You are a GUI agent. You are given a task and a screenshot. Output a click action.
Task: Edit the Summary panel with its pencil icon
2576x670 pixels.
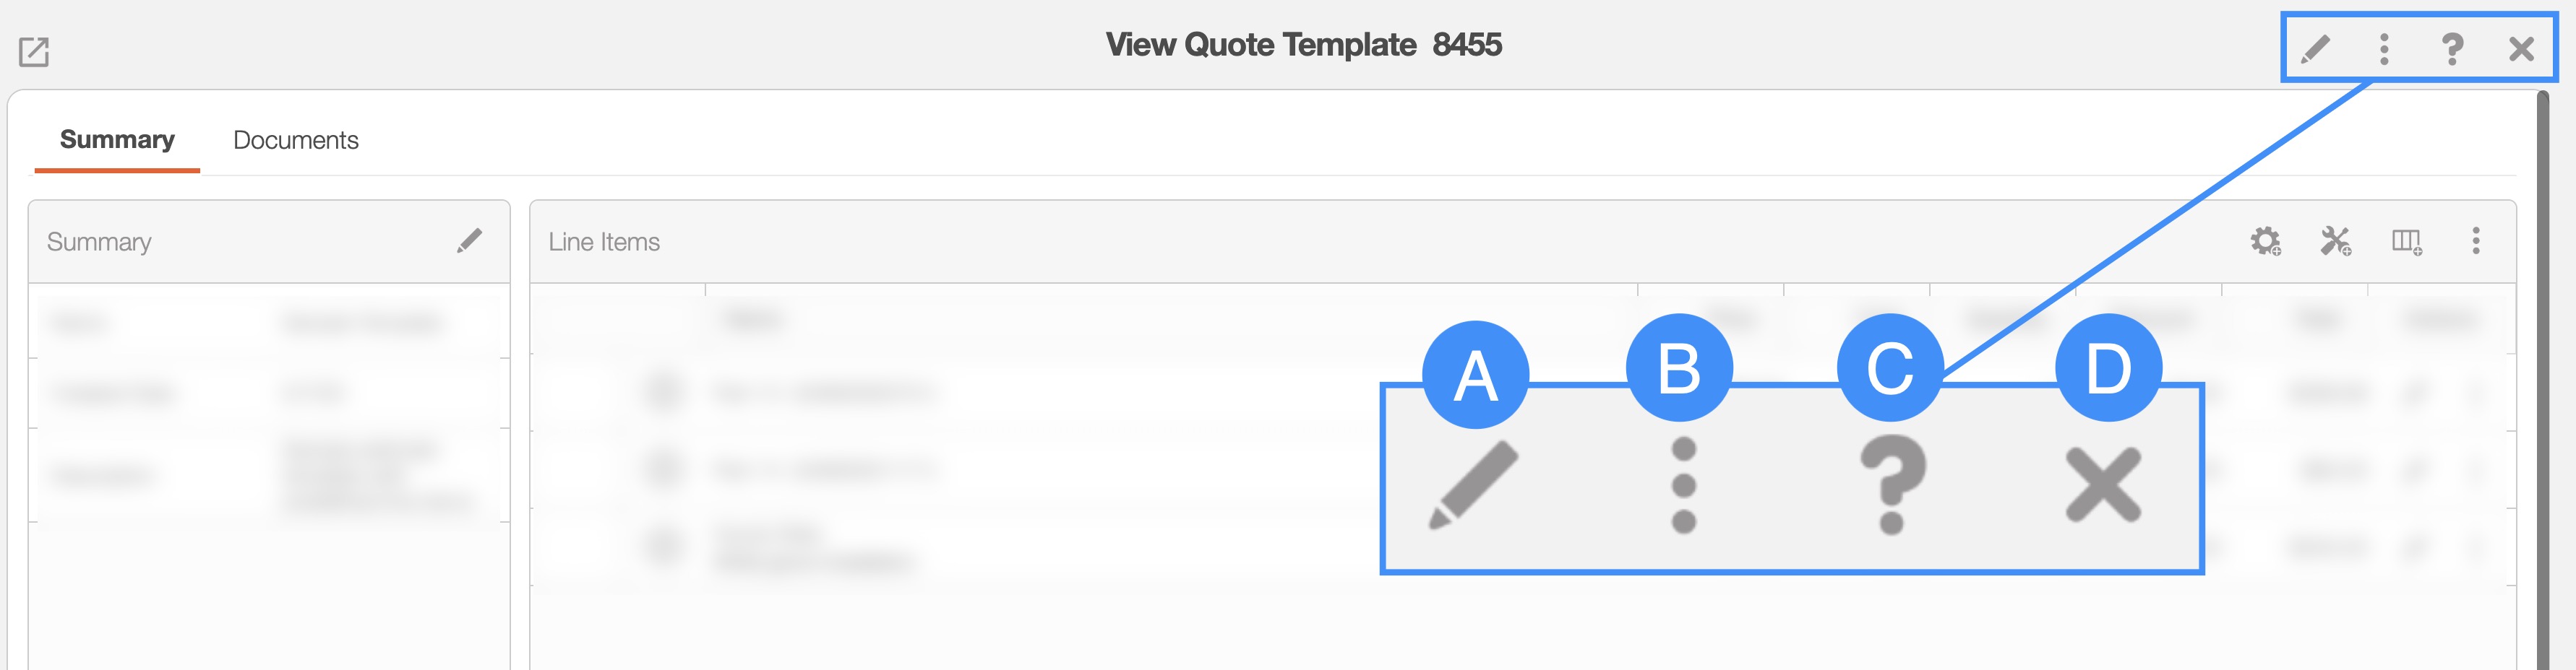pos(469,240)
